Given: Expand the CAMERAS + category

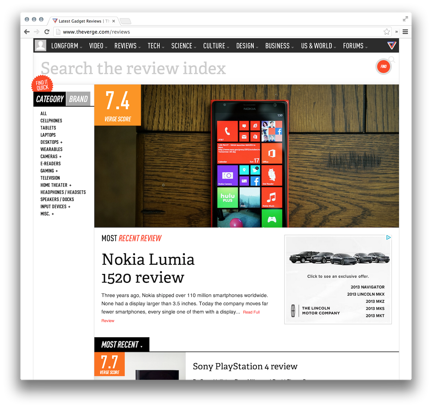Looking at the screenshot, I should (51, 157).
